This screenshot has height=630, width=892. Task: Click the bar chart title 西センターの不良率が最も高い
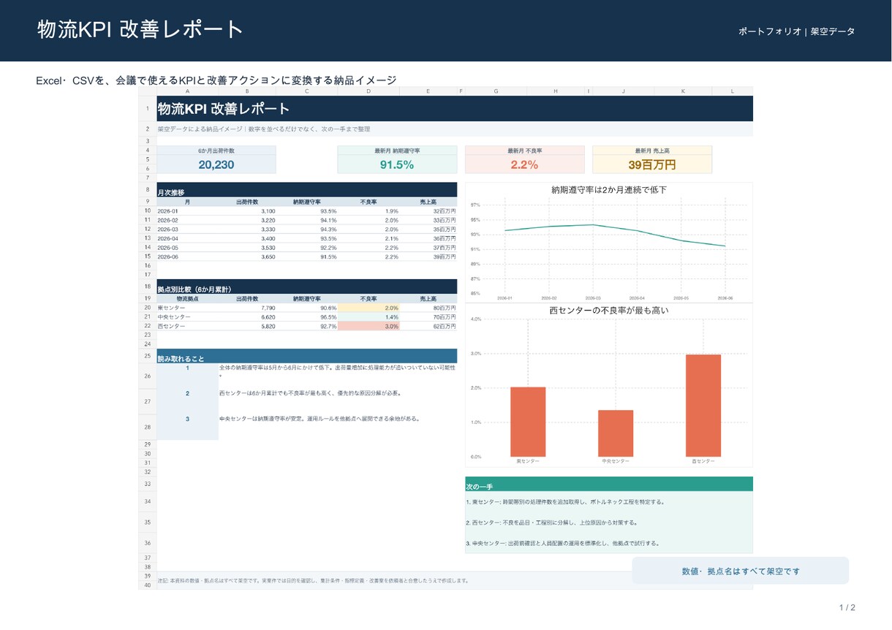point(609,310)
